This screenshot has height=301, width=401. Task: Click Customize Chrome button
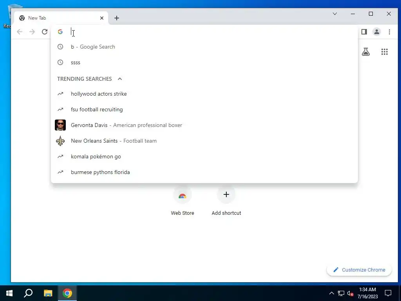click(x=359, y=270)
